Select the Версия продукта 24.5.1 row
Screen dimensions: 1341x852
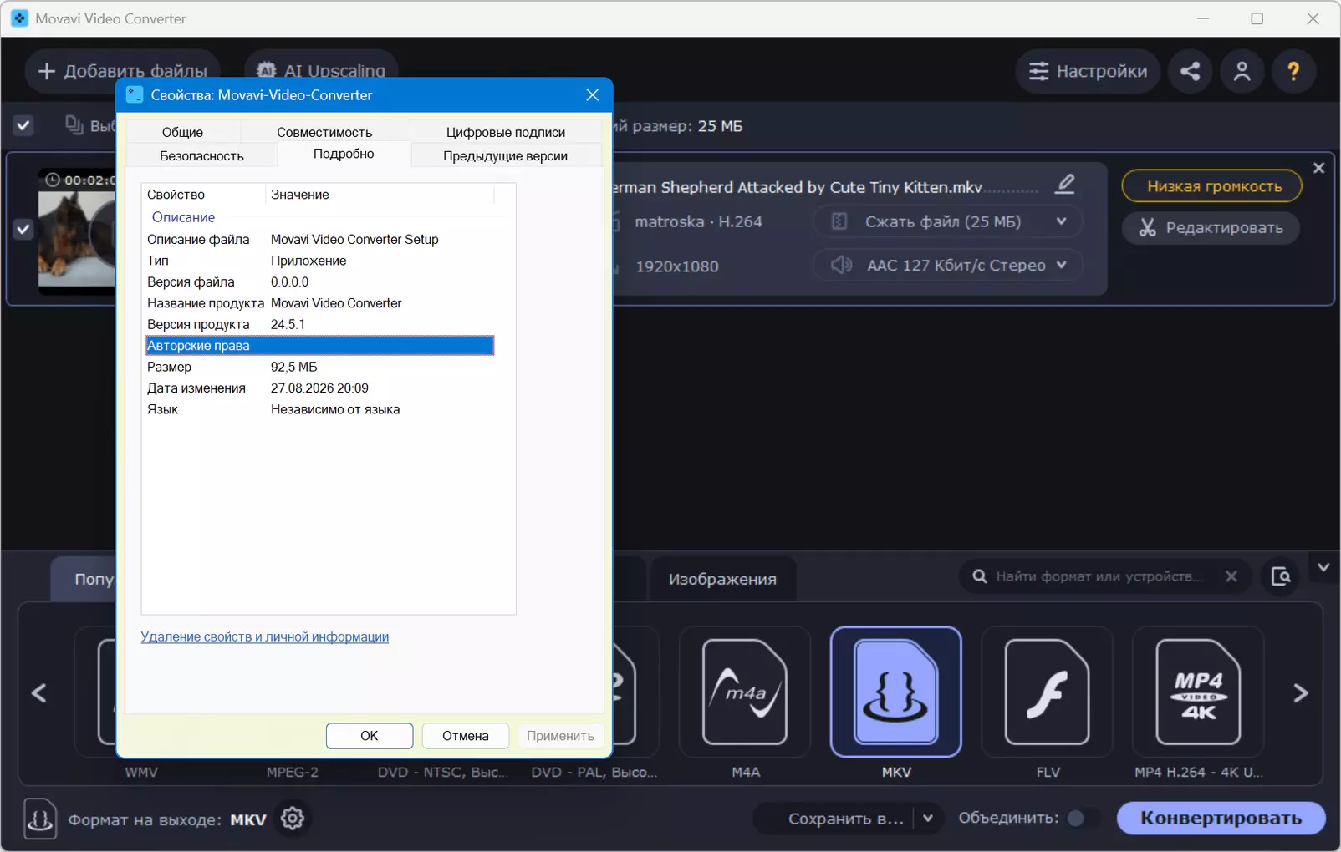click(x=319, y=324)
